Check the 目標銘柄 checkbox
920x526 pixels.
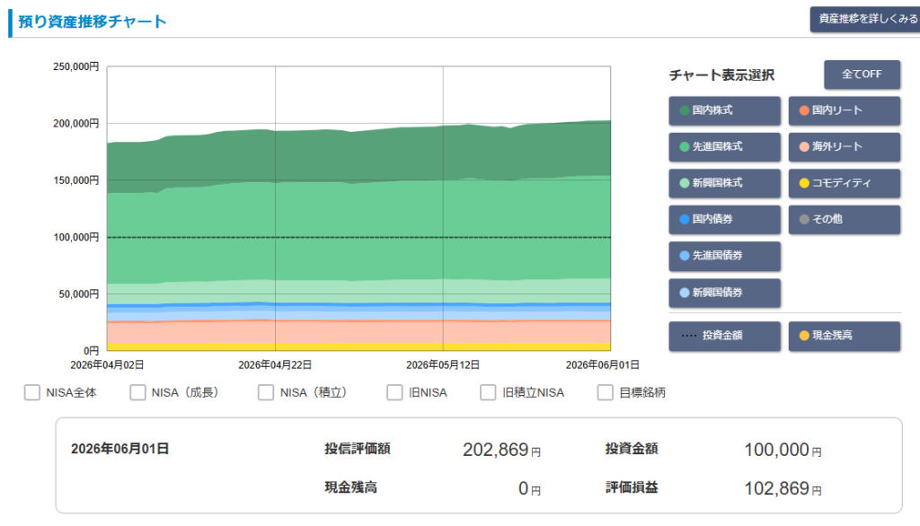click(605, 392)
